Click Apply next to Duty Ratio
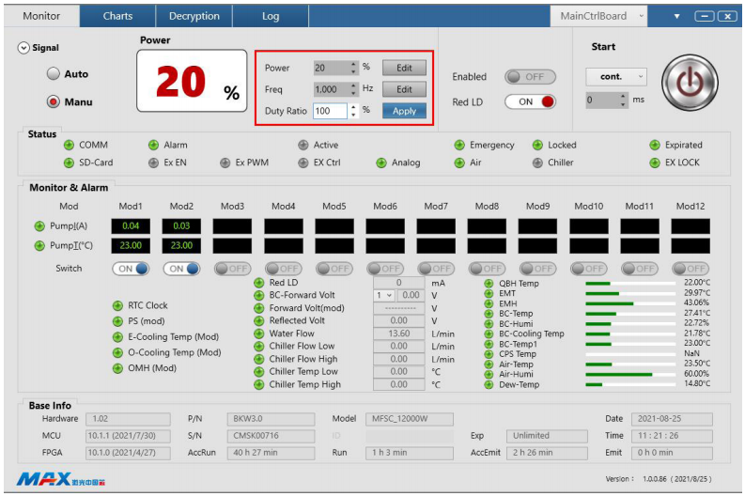The image size is (745, 496). (x=404, y=111)
